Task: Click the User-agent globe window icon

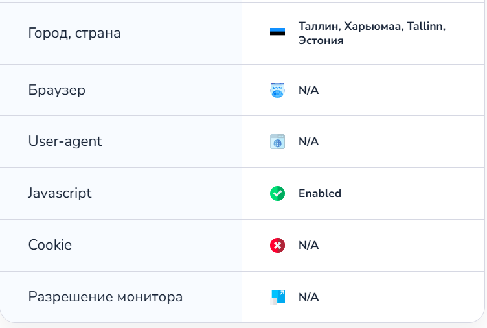Action: click(277, 142)
